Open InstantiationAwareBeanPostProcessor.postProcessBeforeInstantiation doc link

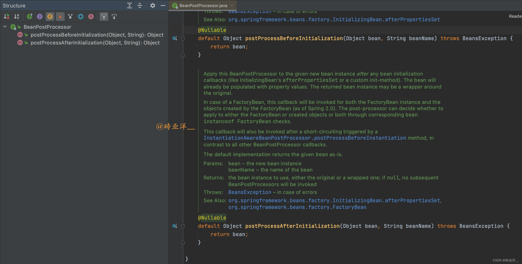(x=304, y=138)
